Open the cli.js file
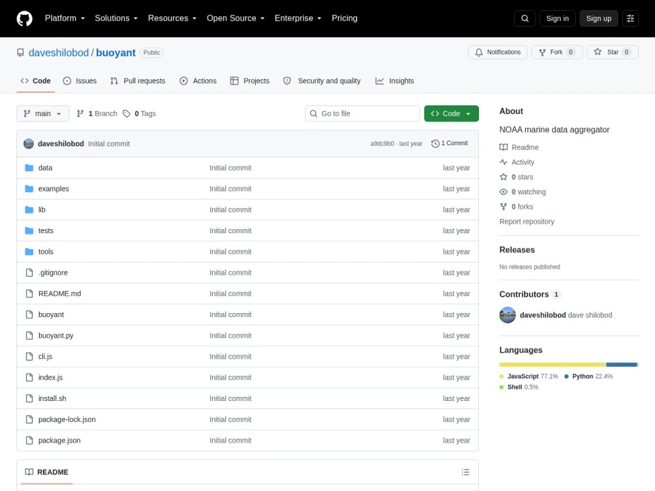This screenshot has width=655, height=491. 45,357
